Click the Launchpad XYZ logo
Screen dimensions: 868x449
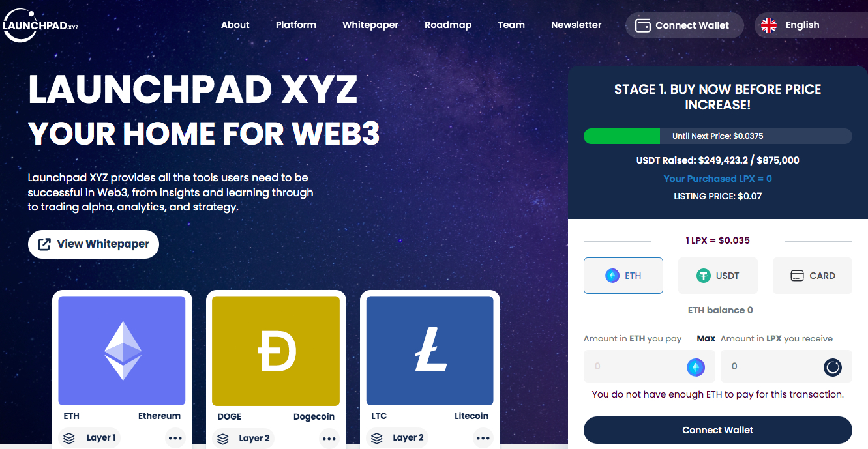point(40,25)
